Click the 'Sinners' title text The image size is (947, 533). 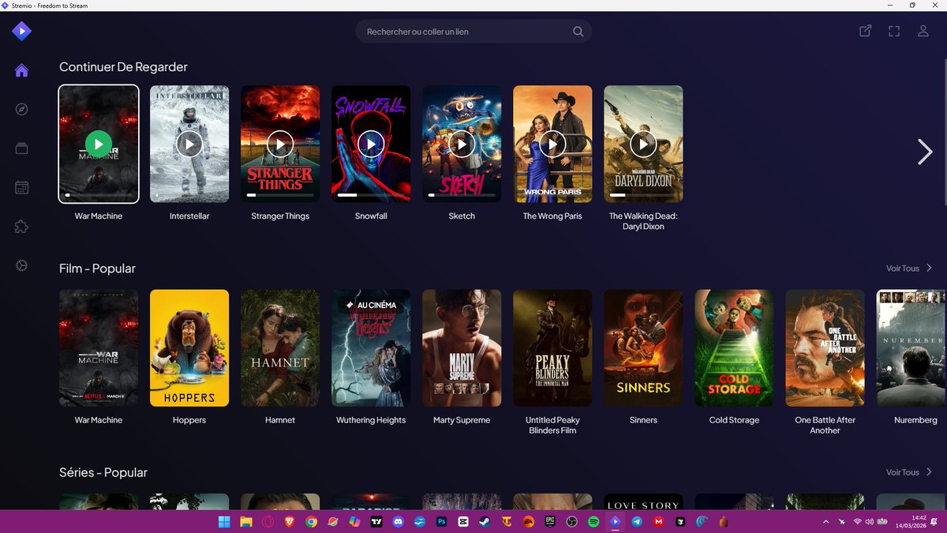point(643,420)
